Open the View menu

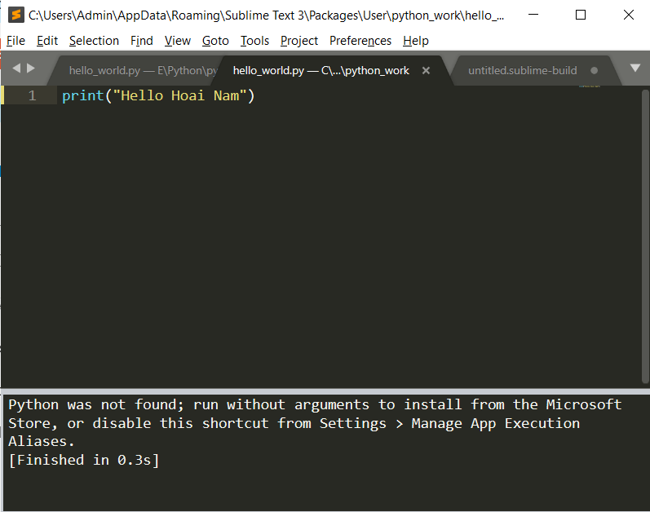pyautogui.click(x=177, y=41)
